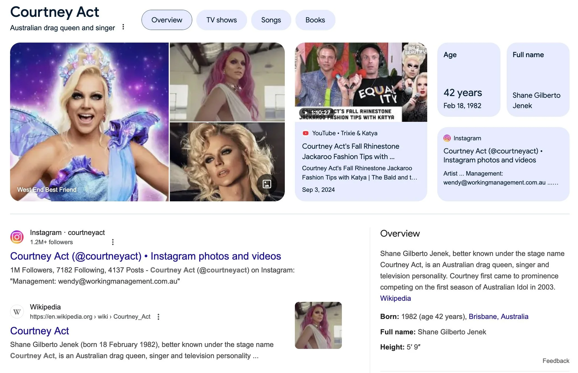Open the three-dot menu beside subtitle
This screenshot has height=373, width=578.
tap(123, 27)
